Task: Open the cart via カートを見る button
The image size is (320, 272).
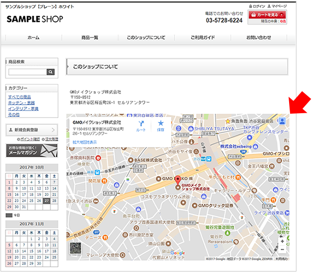Action: tap(267, 15)
